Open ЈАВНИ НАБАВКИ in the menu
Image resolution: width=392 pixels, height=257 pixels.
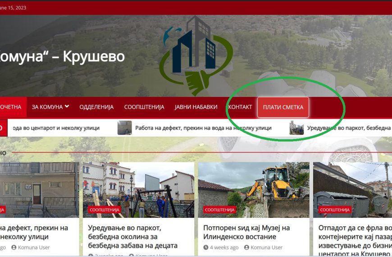pyautogui.click(x=196, y=107)
